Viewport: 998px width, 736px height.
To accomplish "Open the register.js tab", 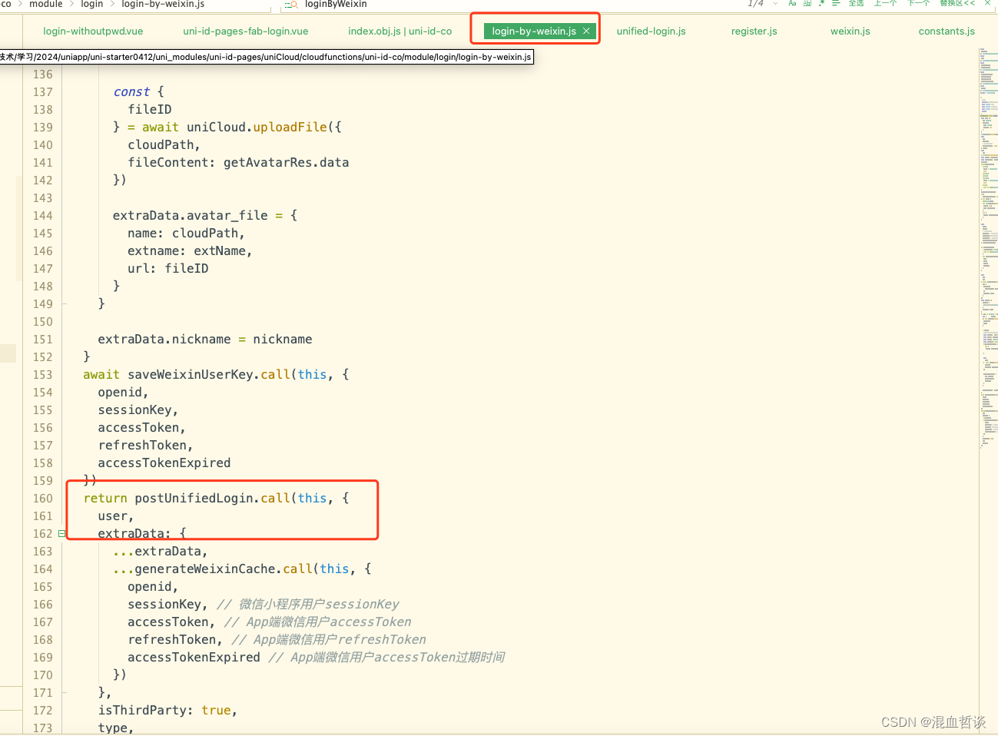I will pyautogui.click(x=754, y=31).
